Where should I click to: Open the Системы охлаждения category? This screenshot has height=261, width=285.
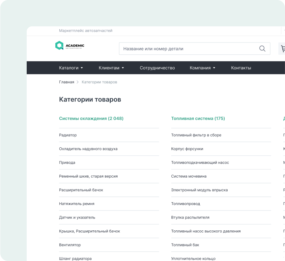[91, 118]
